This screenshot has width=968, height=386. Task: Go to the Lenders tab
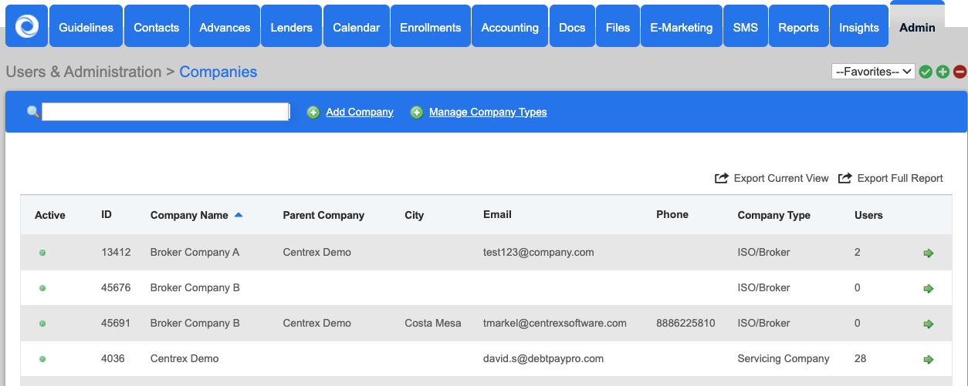tap(291, 27)
